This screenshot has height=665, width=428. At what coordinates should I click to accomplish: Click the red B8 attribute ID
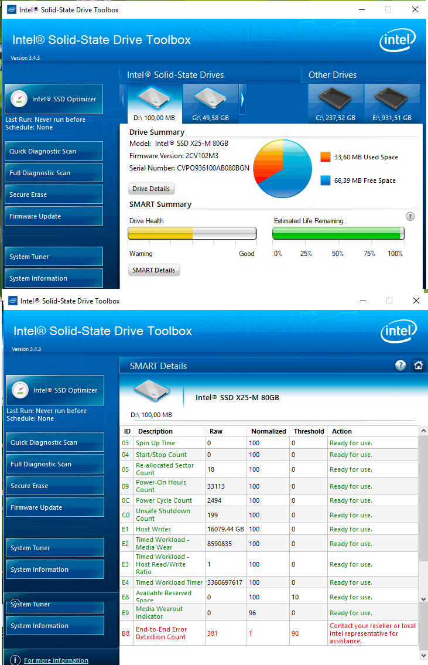[125, 633]
